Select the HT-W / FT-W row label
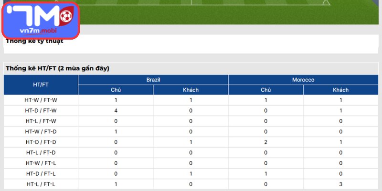 [41, 100]
